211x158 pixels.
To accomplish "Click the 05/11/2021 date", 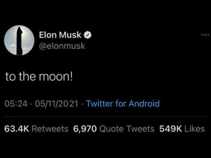I will pyautogui.click(x=56, y=104).
